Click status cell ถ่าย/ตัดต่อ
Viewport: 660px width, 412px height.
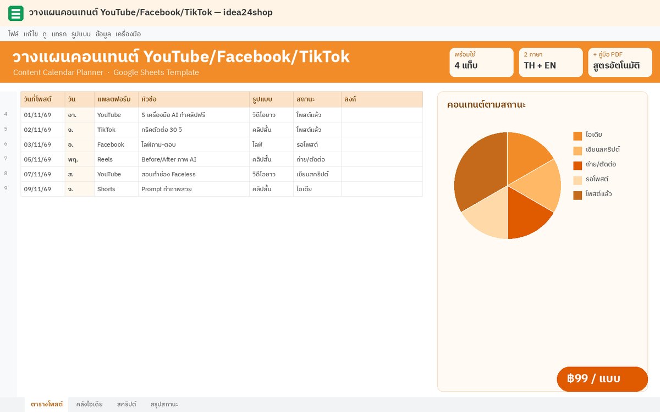coord(317,159)
